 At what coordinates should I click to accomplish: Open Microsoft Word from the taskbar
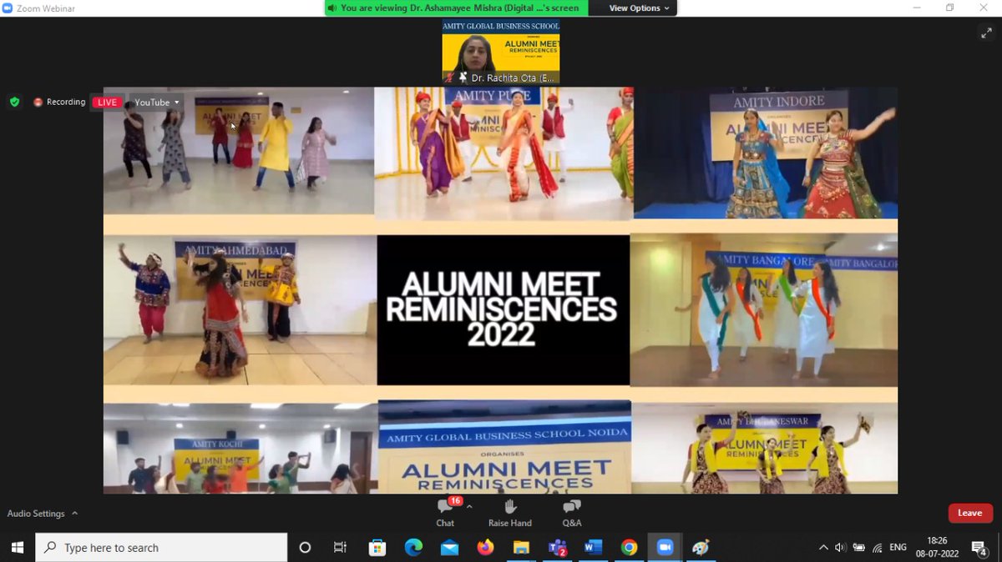pyautogui.click(x=593, y=547)
